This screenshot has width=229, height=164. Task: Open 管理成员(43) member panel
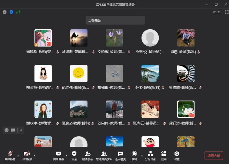(104, 155)
